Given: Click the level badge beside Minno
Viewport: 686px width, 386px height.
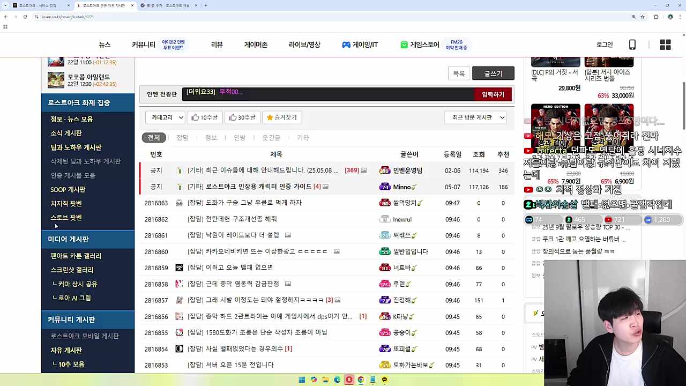Looking at the screenshot, I should click(x=384, y=187).
